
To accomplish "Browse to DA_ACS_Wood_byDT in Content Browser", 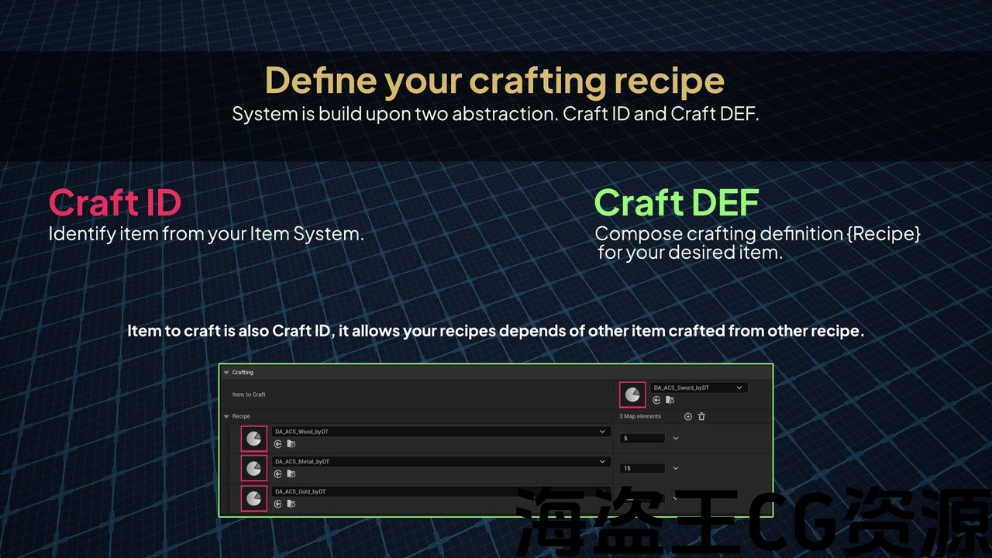I will click(x=291, y=444).
